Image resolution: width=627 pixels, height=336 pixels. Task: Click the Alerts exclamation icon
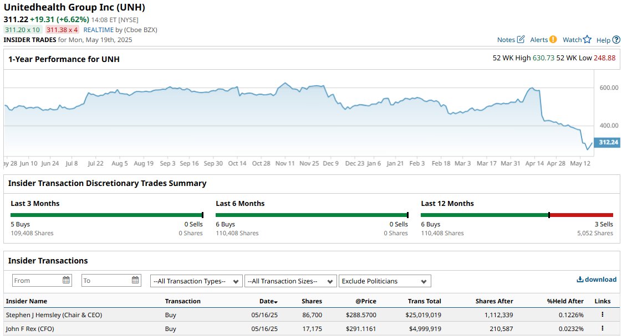coord(553,39)
